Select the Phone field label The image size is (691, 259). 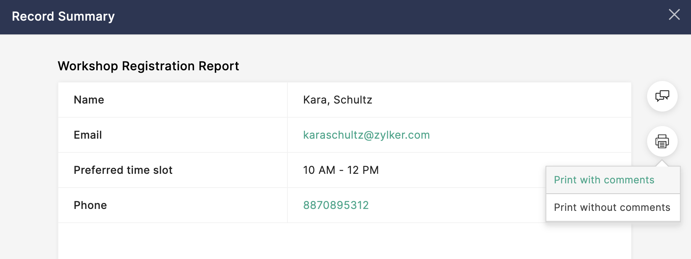coord(90,205)
